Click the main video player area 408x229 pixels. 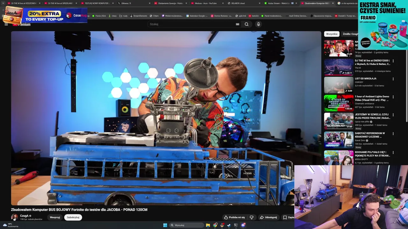(x=166, y=118)
